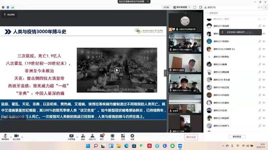Click the meeting info icon at top left
The width and height of the screenshot is (268, 150).
point(3,7)
